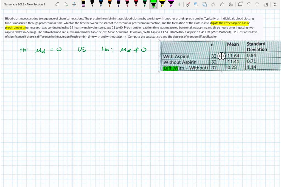Image resolution: width=281 pixels, height=187 pixels.
Task: Click the standard deviation value 0.71
Action: pos(251,61)
